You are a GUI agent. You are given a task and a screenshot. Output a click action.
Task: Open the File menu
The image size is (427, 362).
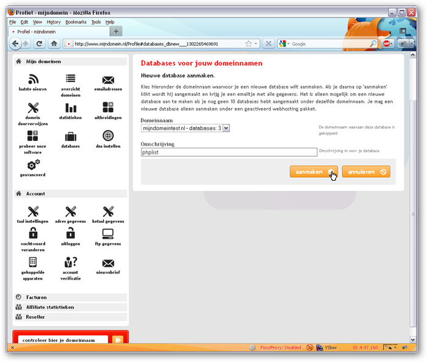tap(13, 22)
